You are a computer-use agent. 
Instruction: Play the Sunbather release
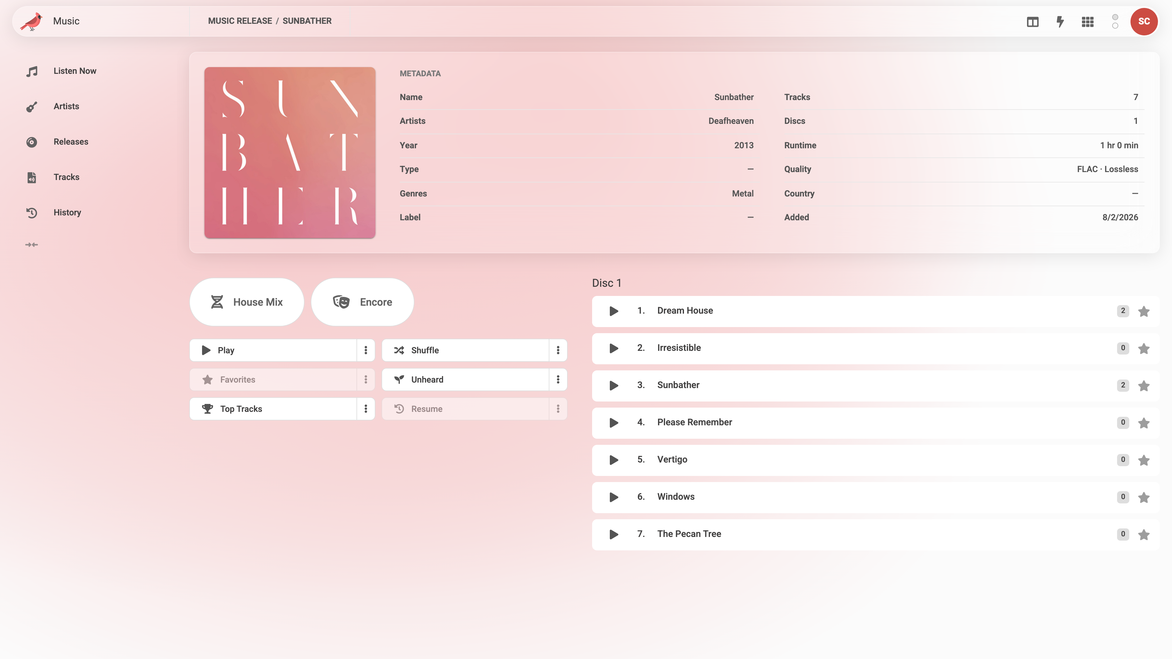[x=273, y=350]
